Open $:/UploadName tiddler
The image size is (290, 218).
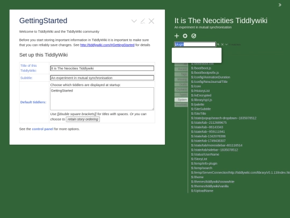[x=202, y=191]
